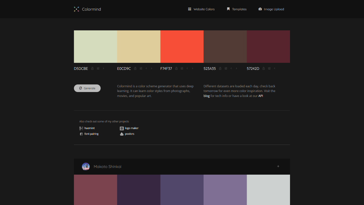Open the Website Colors page
Image resolution: width=364 pixels, height=205 pixels.
(204, 9)
